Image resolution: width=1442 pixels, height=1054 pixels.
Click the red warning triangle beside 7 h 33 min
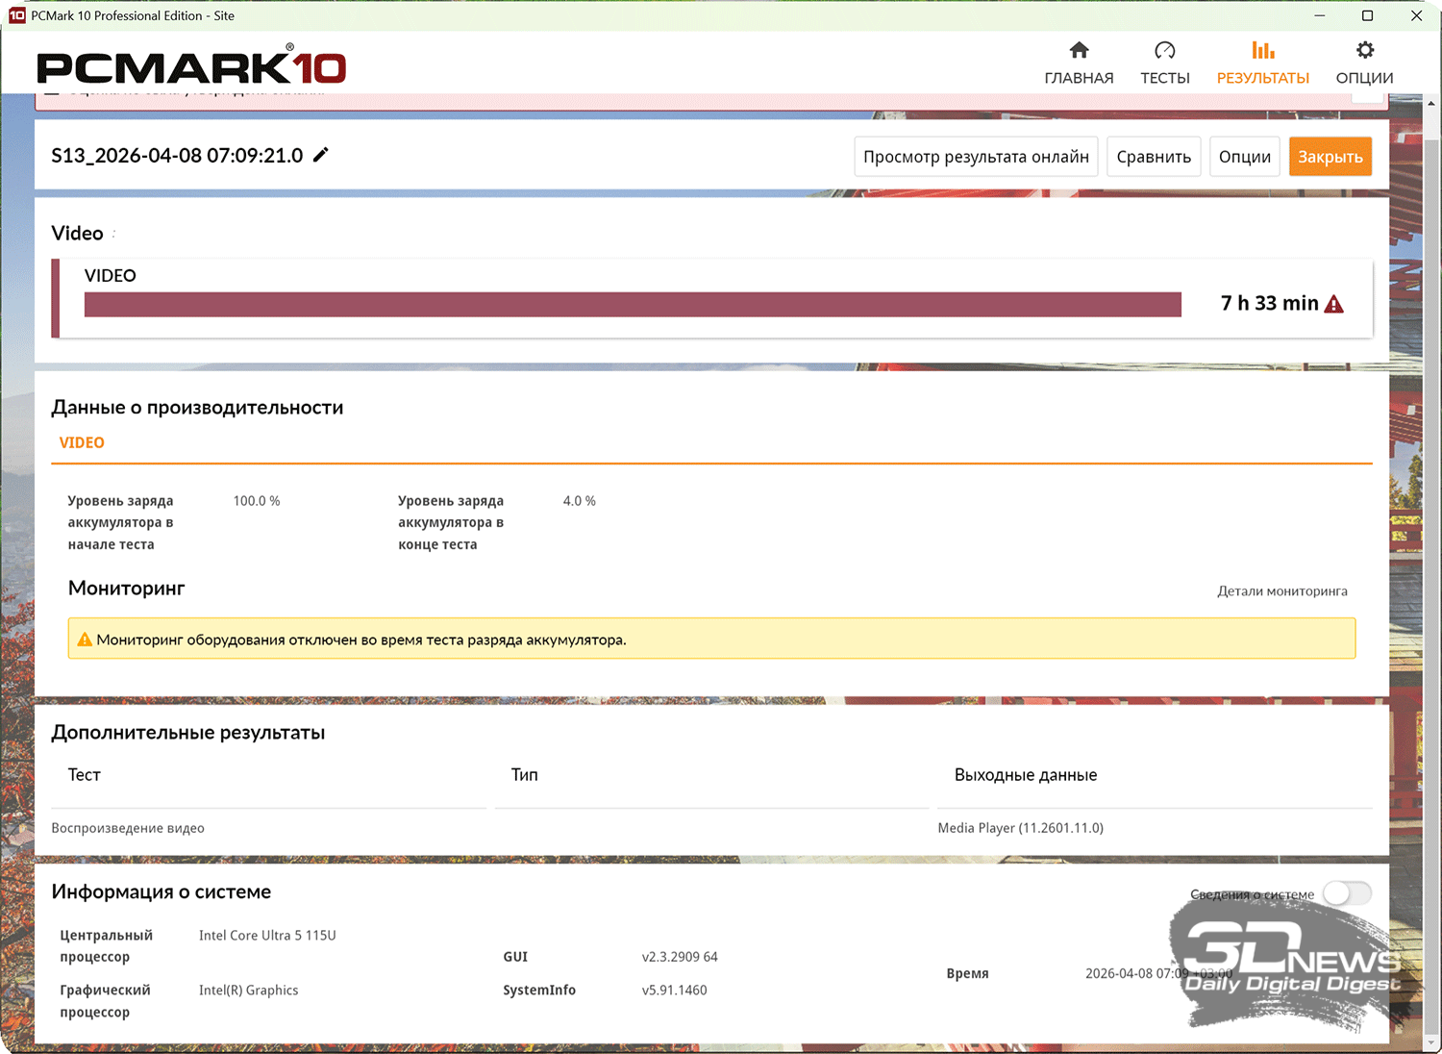coord(1333,305)
